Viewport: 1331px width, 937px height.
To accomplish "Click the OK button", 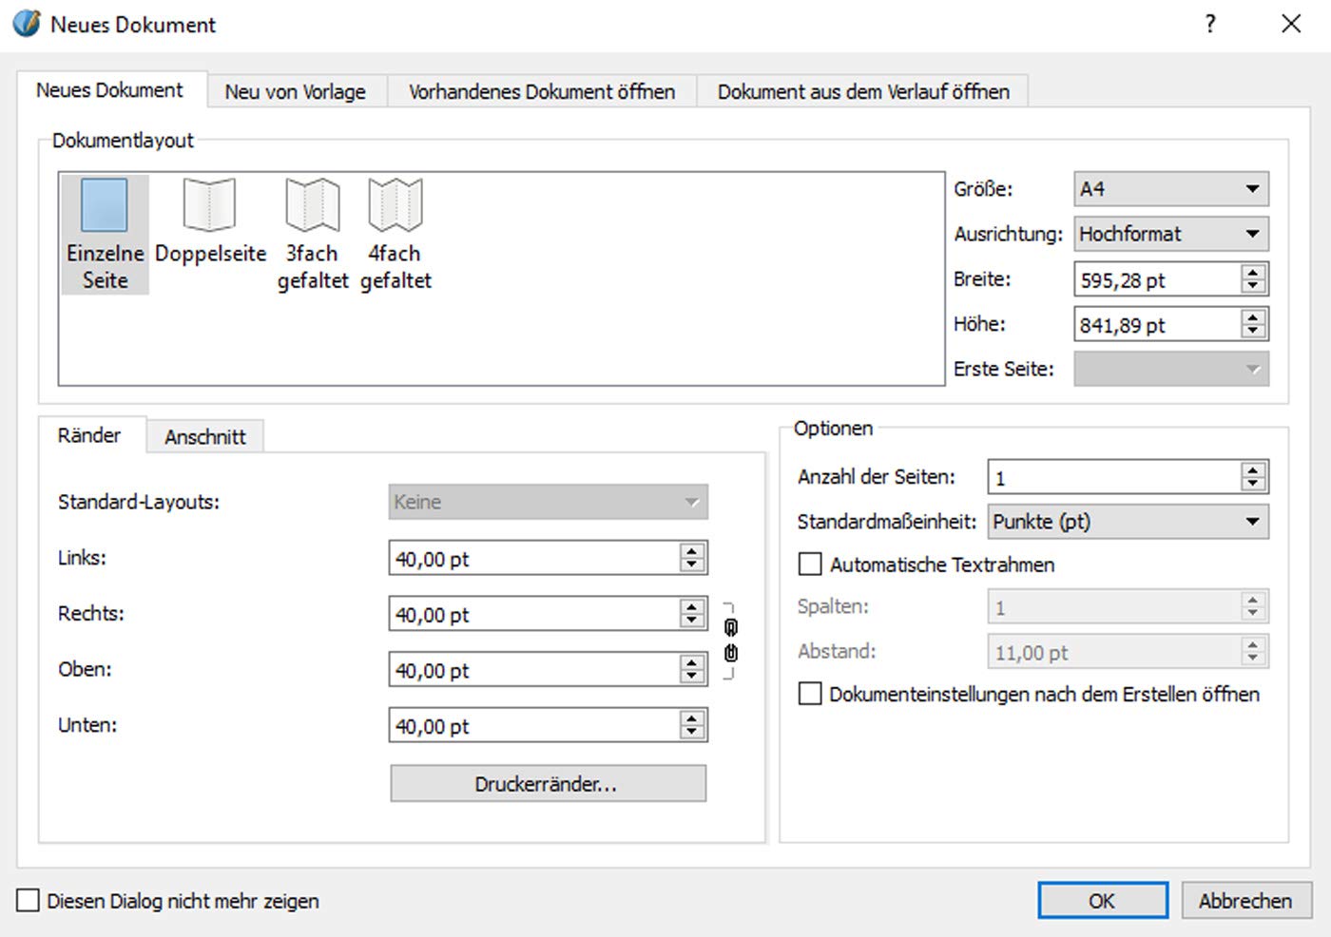I will (x=1103, y=900).
